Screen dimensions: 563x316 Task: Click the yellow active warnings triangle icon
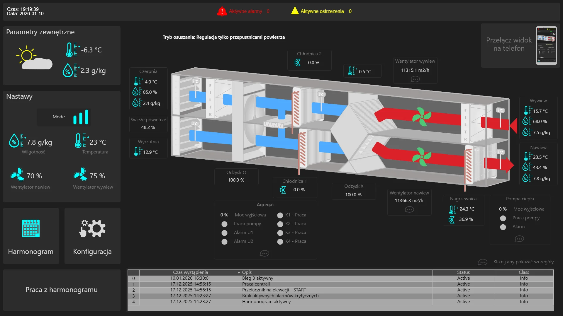click(295, 11)
